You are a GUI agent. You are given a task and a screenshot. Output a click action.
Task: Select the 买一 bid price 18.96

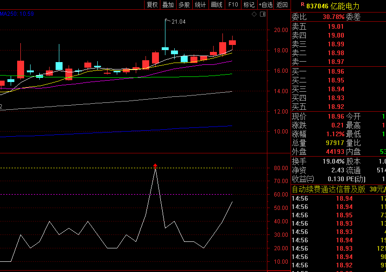pos(335,71)
